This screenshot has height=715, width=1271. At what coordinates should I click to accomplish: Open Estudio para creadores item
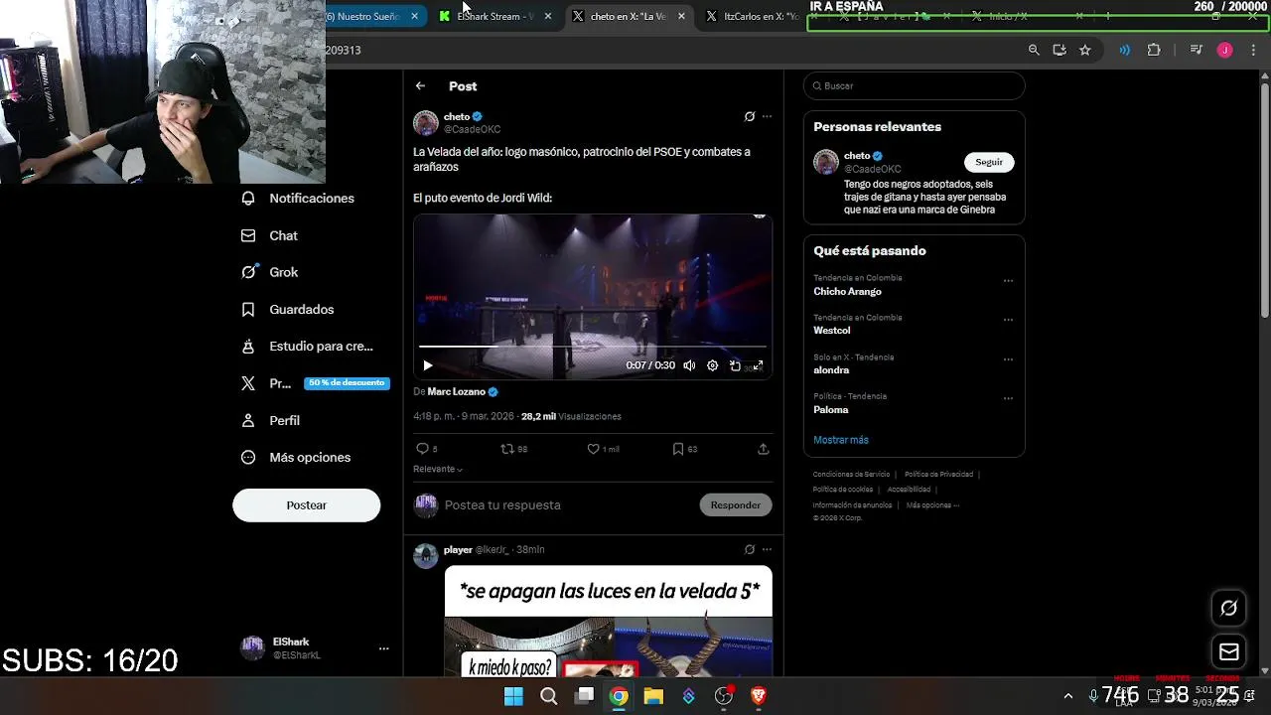tap(308, 346)
